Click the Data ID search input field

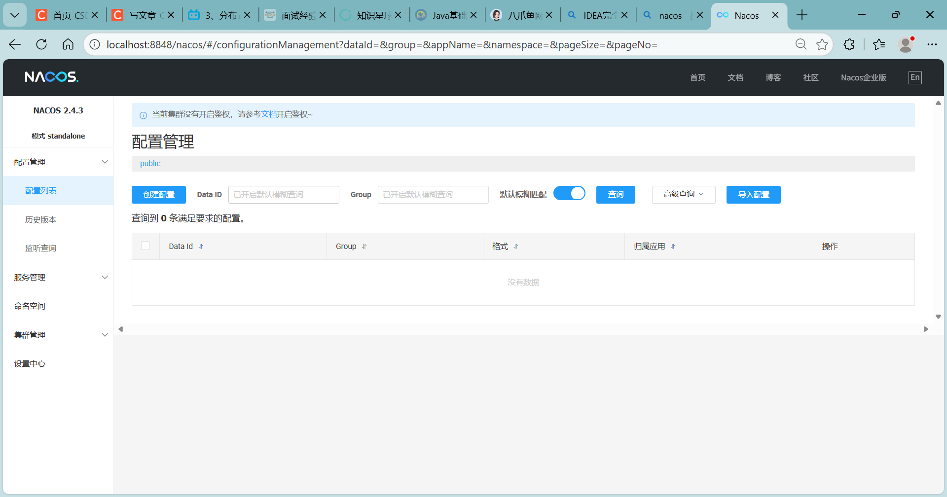tap(284, 195)
